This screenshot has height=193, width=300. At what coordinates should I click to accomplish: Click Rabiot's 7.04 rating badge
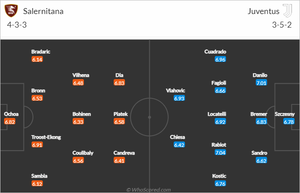(220, 153)
